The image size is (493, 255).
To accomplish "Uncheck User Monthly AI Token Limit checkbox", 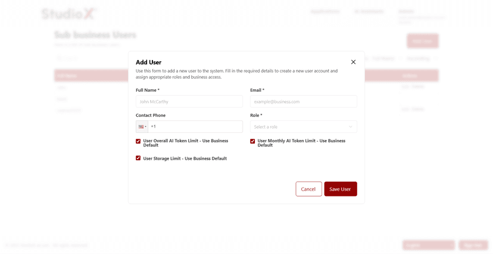I will coord(252,141).
